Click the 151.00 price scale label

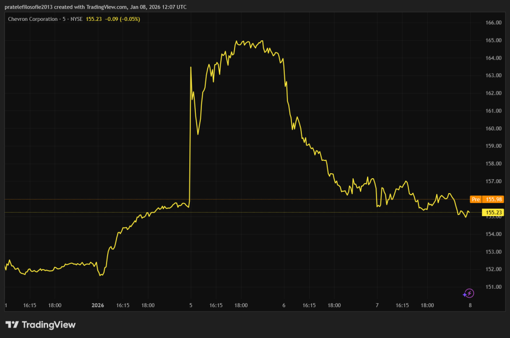coord(493,287)
